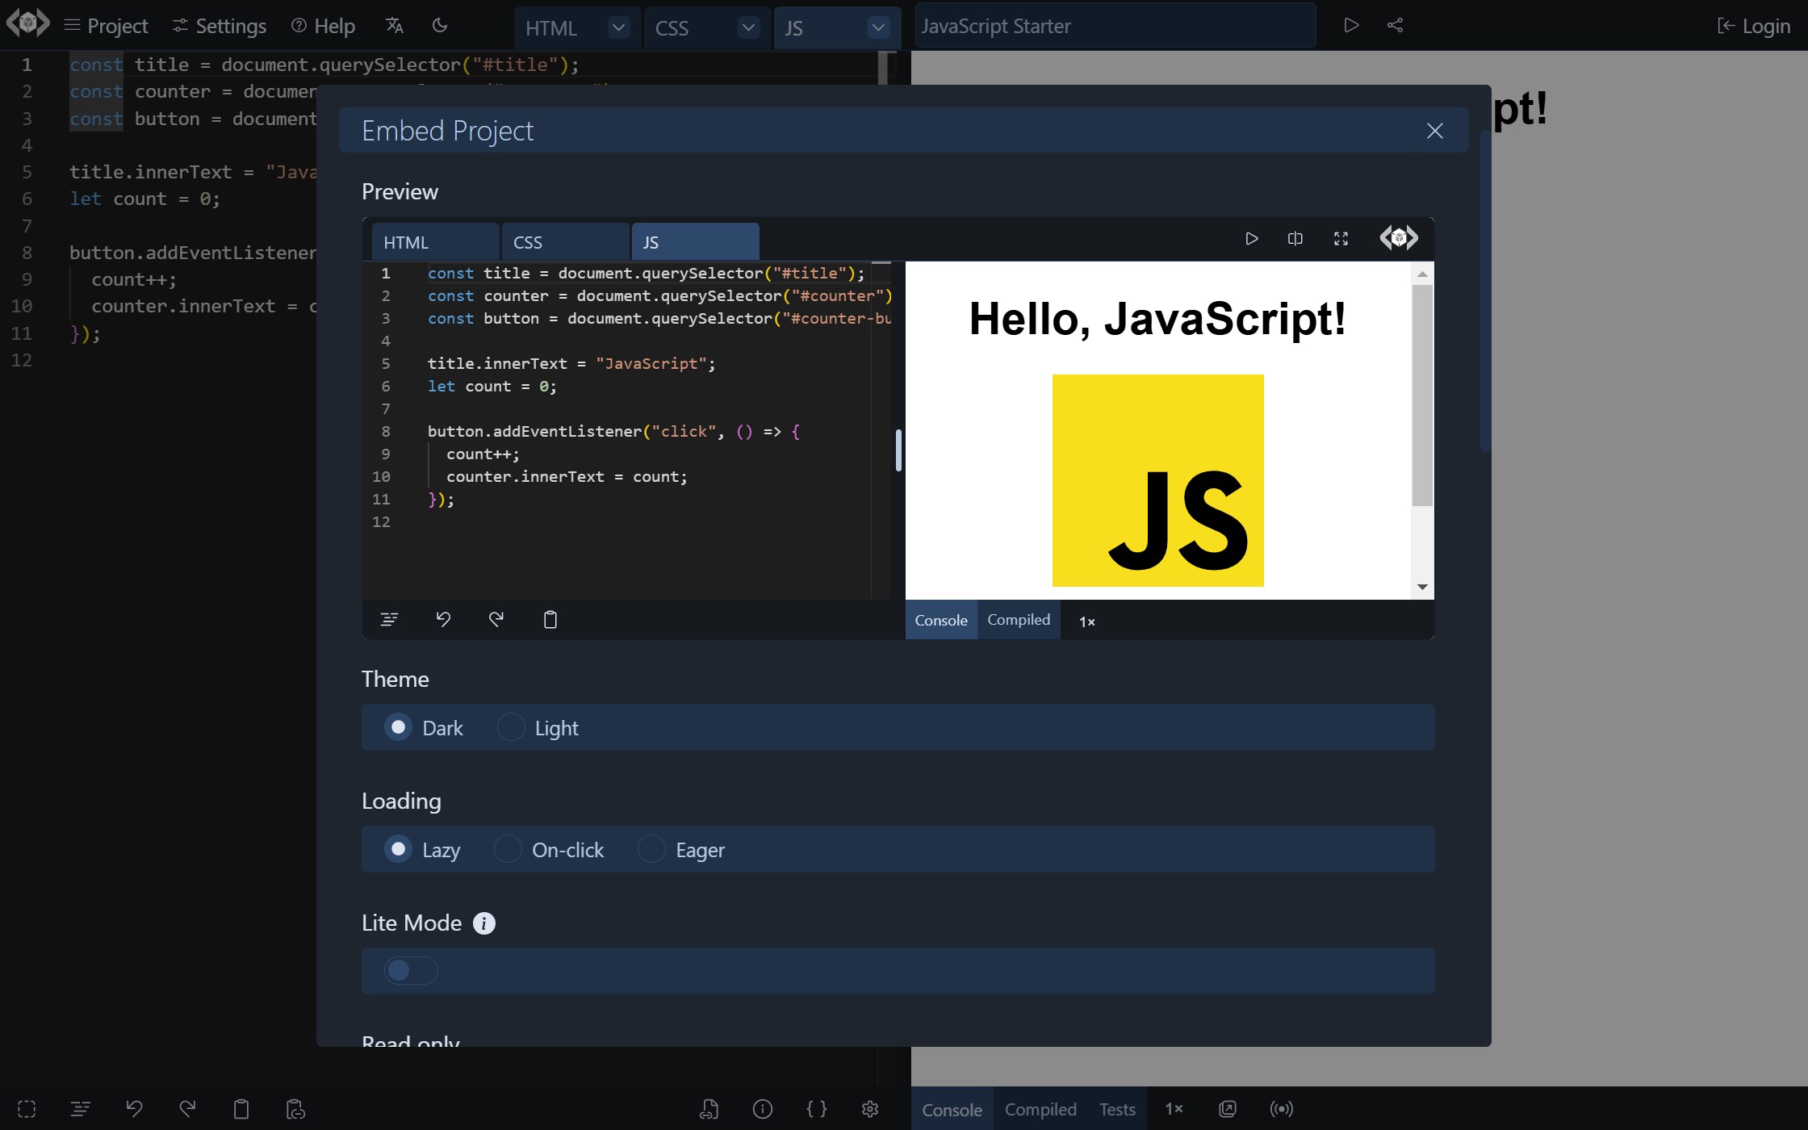Open the share icon in the top bar
Image resolution: width=1808 pixels, height=1130 pixels.
click(1396, 25)
